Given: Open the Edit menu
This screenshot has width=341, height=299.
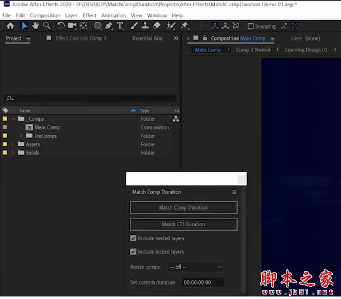Looking at the screenshot, I should pos(20,15).
